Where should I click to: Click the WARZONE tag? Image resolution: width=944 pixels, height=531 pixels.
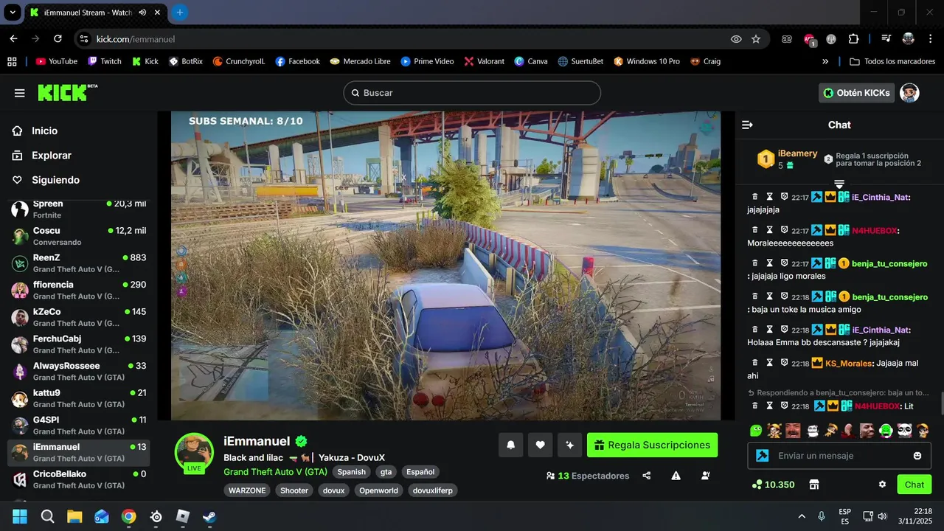click(x=247, y=490)
